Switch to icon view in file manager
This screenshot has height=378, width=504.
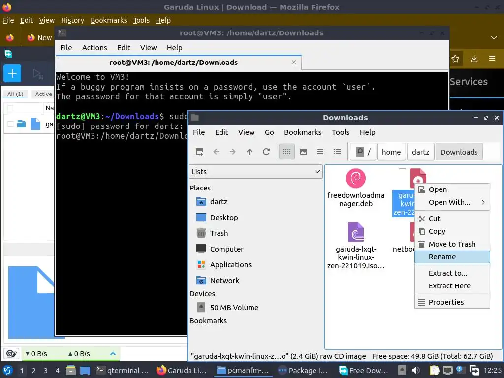287,152
